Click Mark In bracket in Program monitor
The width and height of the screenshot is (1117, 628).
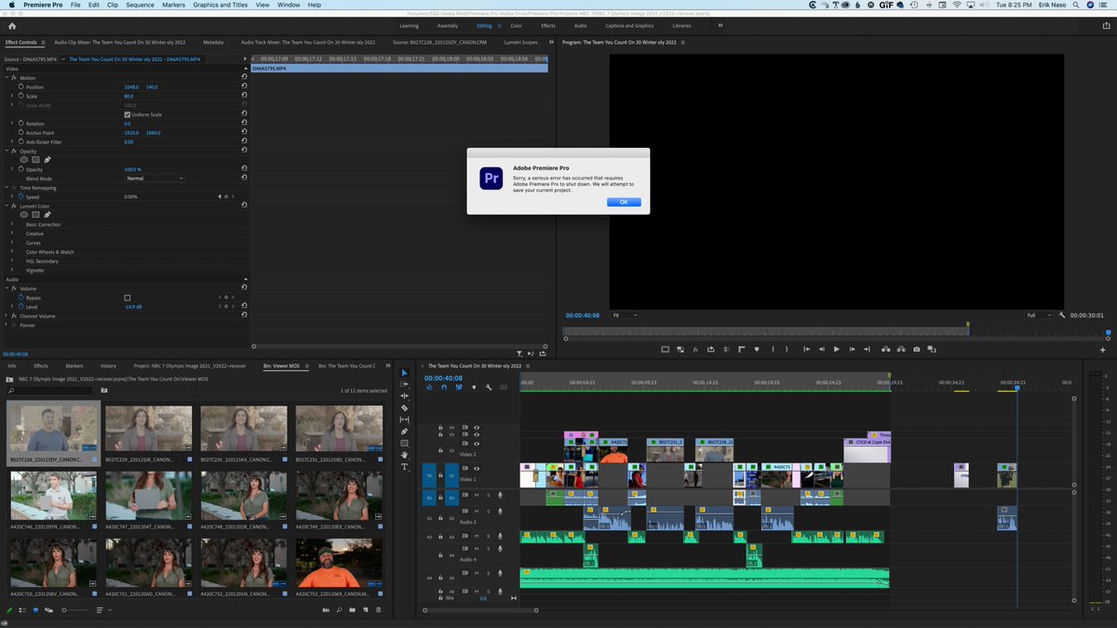773,349
